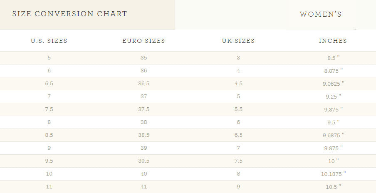Select the Euro Sizes column header
This screenshot has width=376, height=193.
point(143,41)
